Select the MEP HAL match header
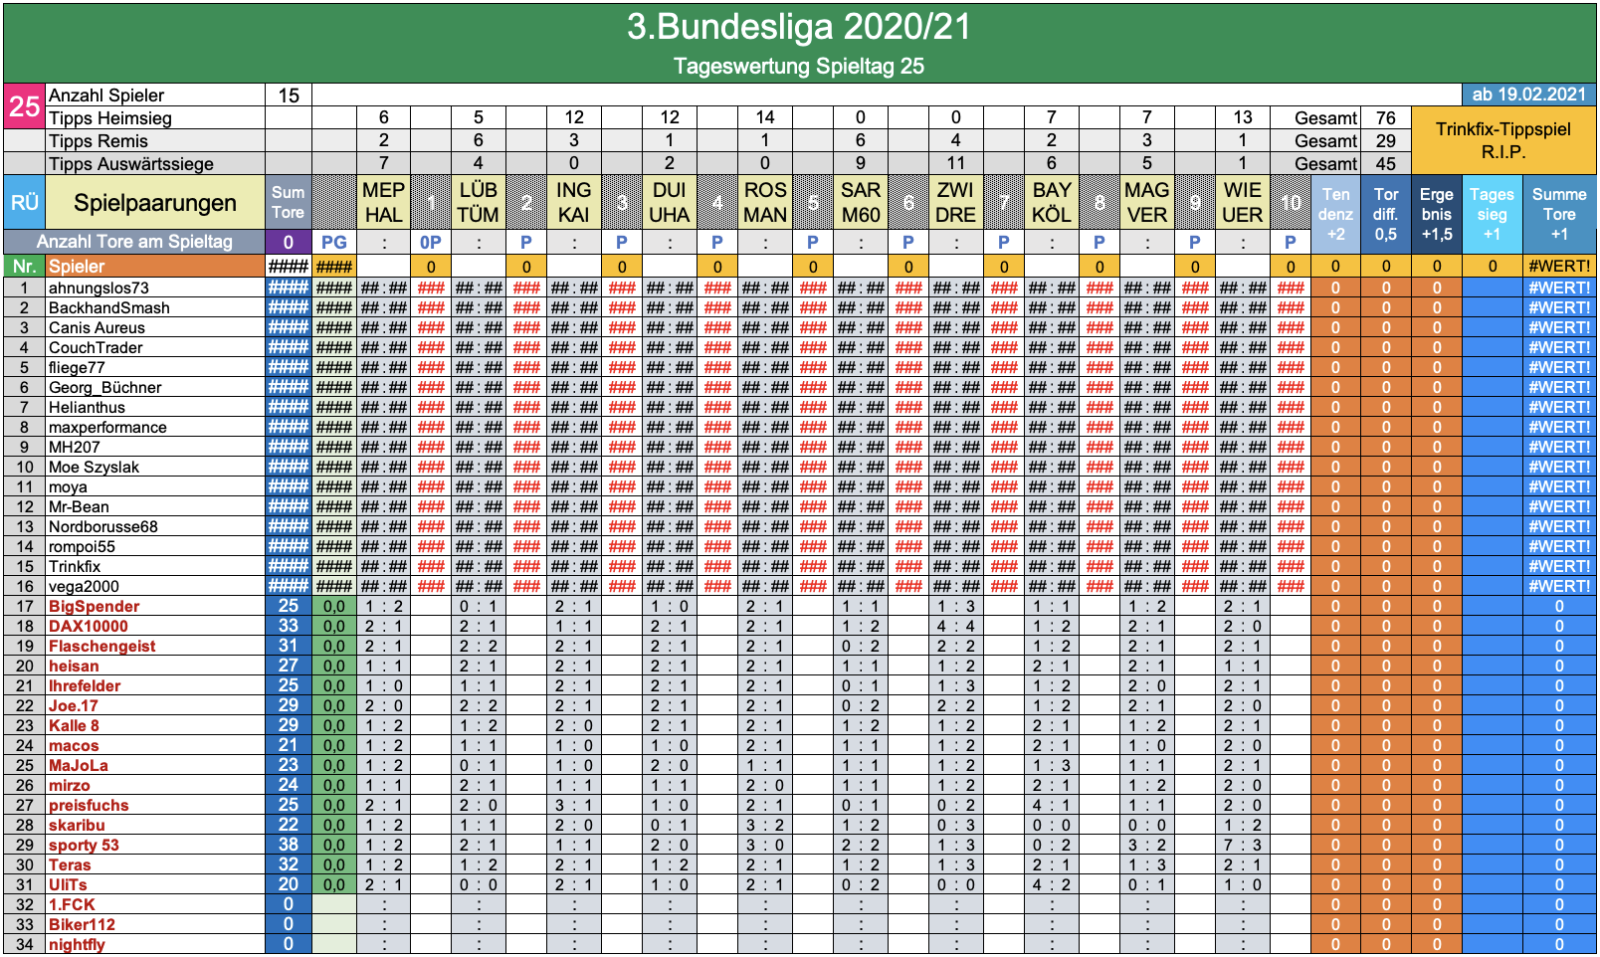The width and height of the screenshot is (1600, 957). [x=383, y=202]
